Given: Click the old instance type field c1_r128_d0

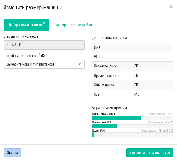Looking at the screenshot, I should click(44, 45).
